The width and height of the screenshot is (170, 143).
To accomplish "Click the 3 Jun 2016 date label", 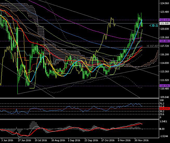I will click(x=7, y=140).
